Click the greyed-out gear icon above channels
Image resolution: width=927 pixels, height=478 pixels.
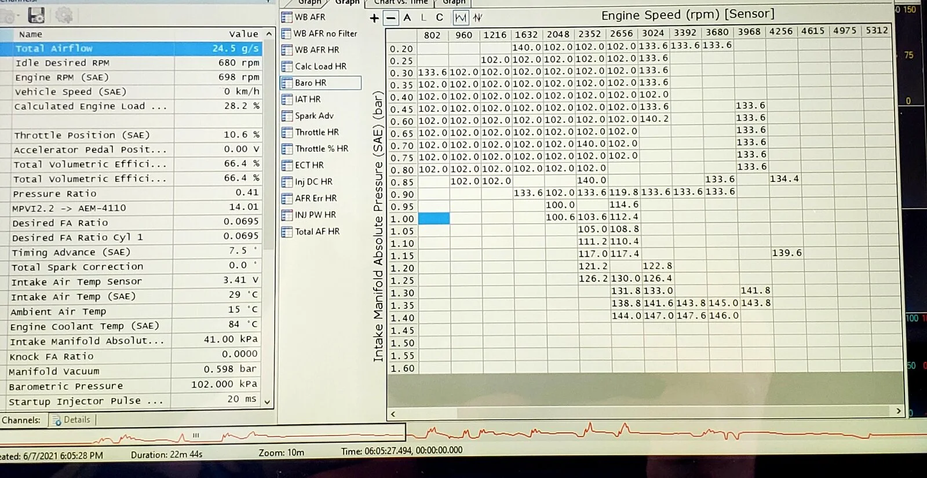[x=64, y=16]
